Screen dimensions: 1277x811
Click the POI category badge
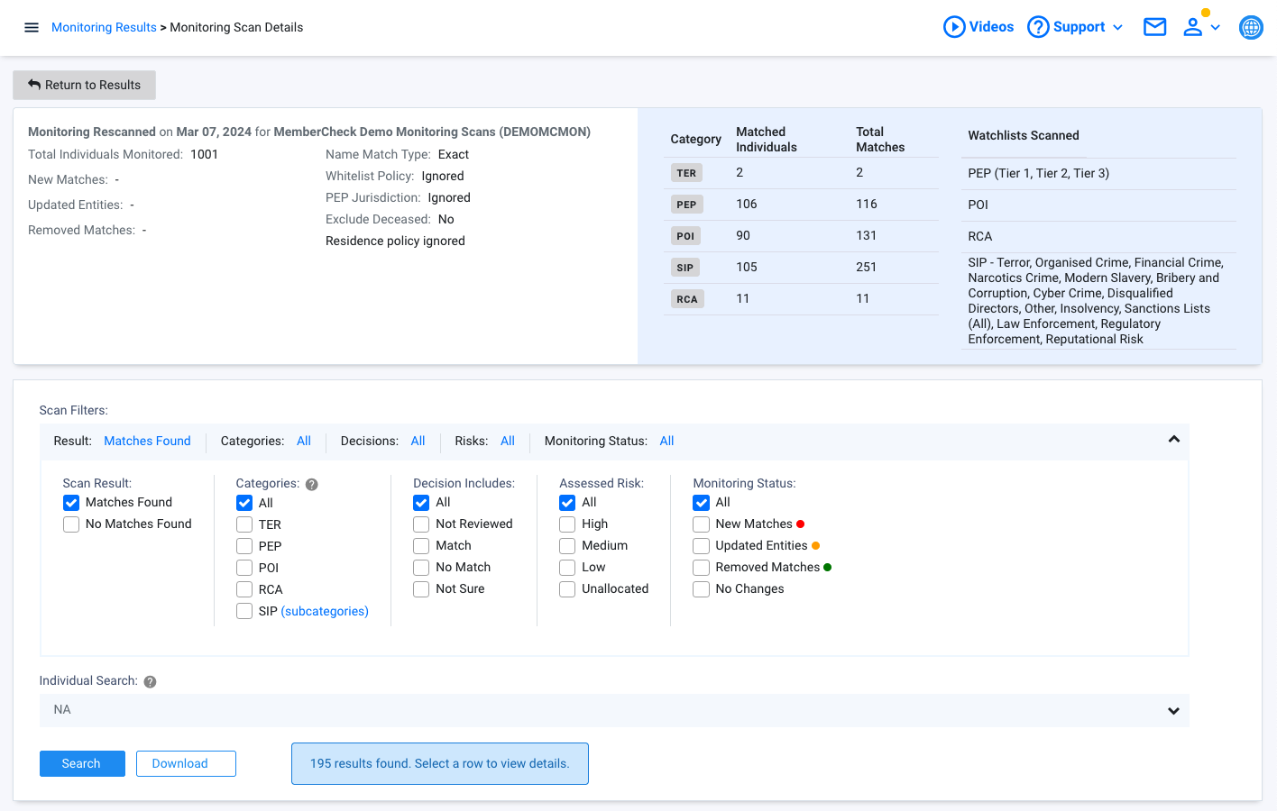pyautogui.click(x=685, y=236)
